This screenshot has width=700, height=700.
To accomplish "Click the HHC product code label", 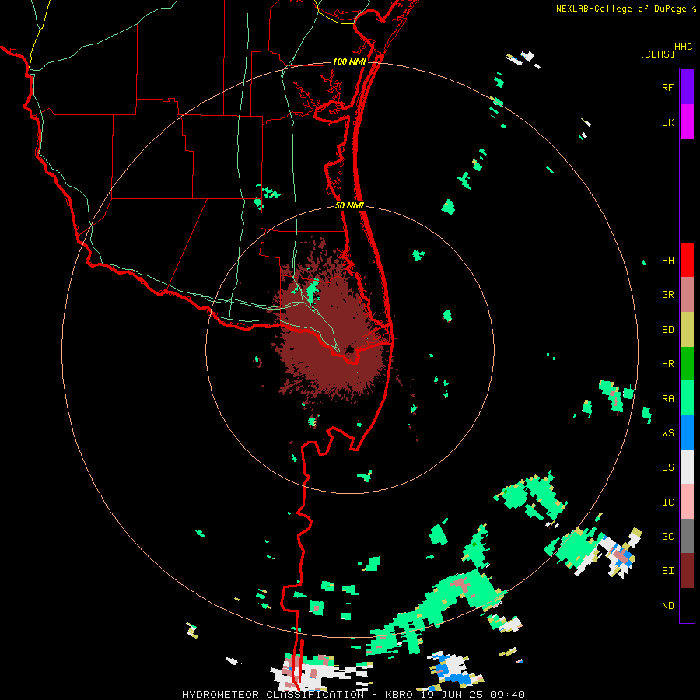I will click(x=683, y=47).
